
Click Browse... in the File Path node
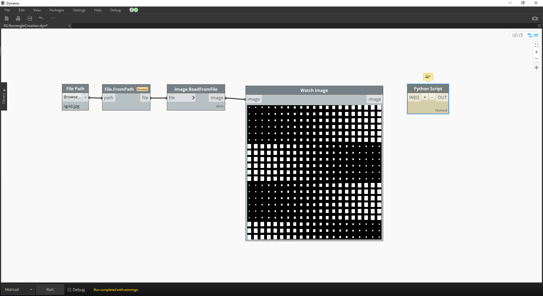[72, 97]
